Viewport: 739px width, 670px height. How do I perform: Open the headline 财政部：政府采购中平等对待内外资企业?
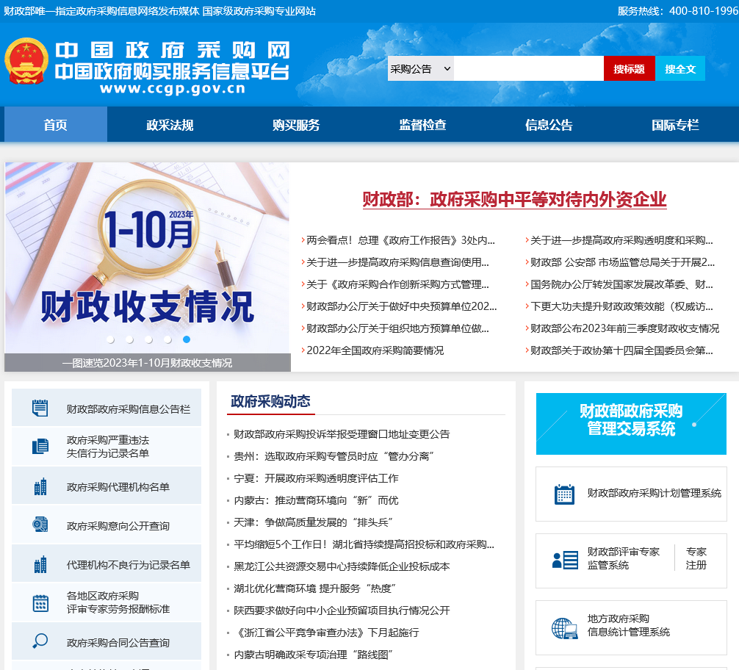(513, 199)
